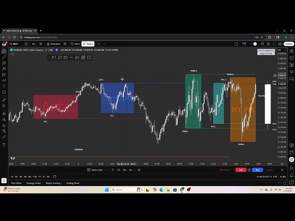Open the Fibonacci retracement tools
The height and width of the screenshot is (221, 295).
click(x=4, y=63)
